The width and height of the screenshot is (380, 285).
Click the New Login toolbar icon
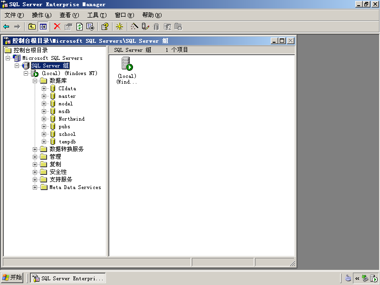coord(168,27)
